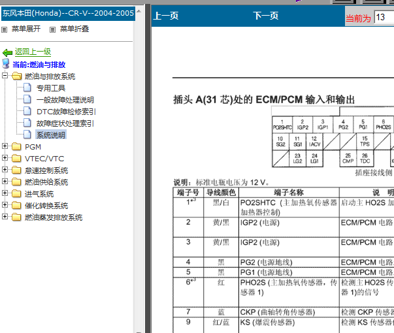Expand the 进气系统 tree node
This screenshot has width=394, height=333.
pos(5,193)
